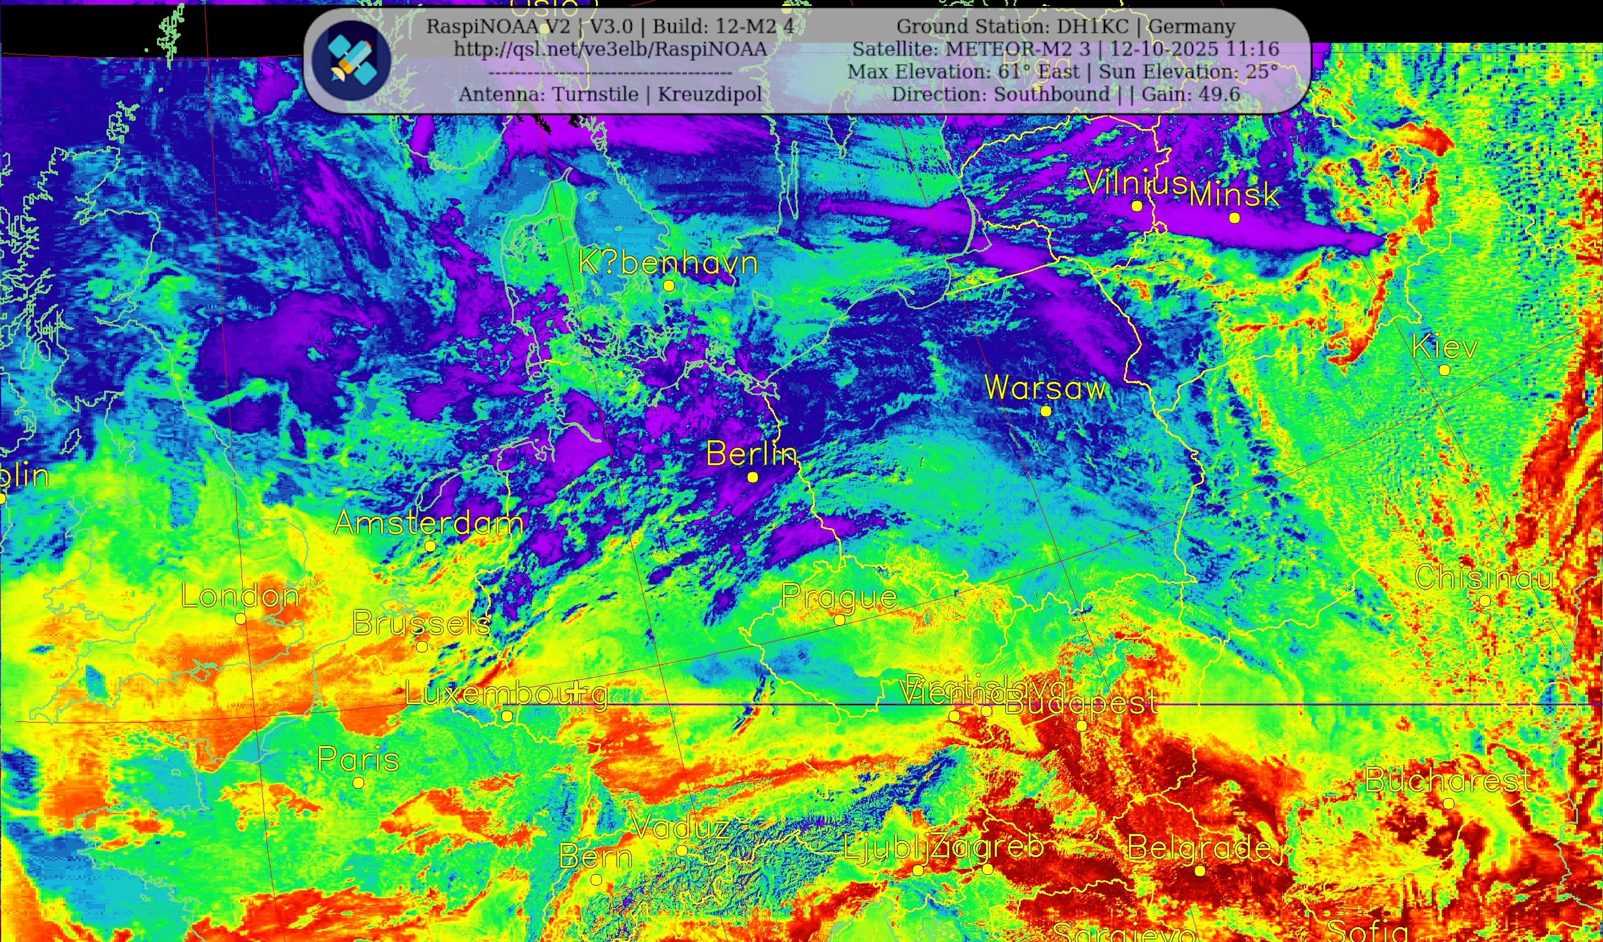Image resolution: width=1603 pixels, height=942 pixels.
Task: Click the Amsterdam city marker dot
Action: tap(430, 547)
